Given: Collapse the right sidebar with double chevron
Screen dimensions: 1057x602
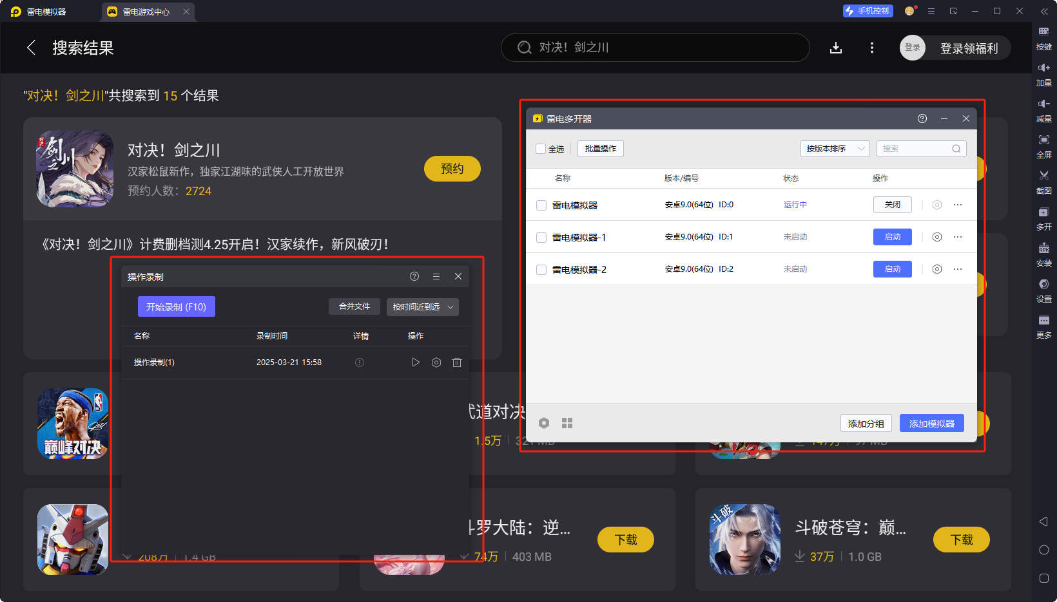Looking at the screenshot, I should 1044,11.
